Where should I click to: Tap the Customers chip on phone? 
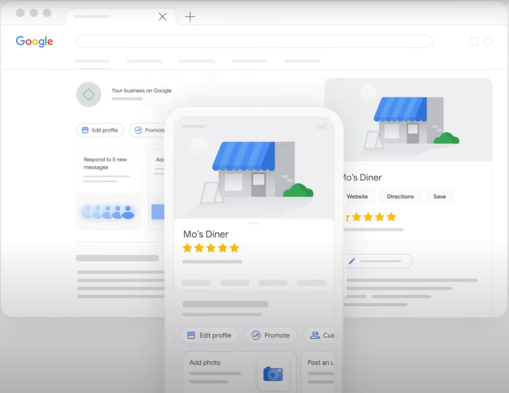(x=321, y=336)
